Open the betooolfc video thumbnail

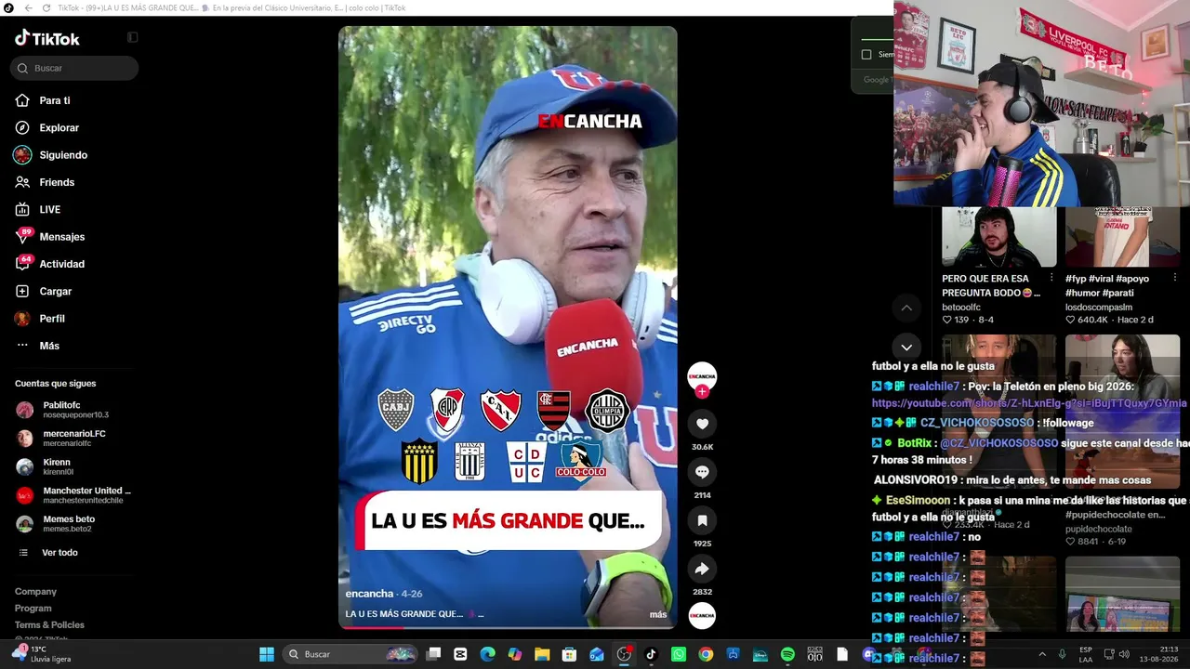point(999,236)
